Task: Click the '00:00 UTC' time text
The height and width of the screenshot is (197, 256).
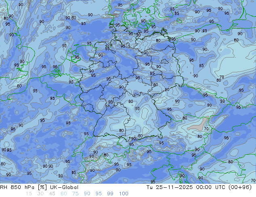Action: (x=211, y=187)
